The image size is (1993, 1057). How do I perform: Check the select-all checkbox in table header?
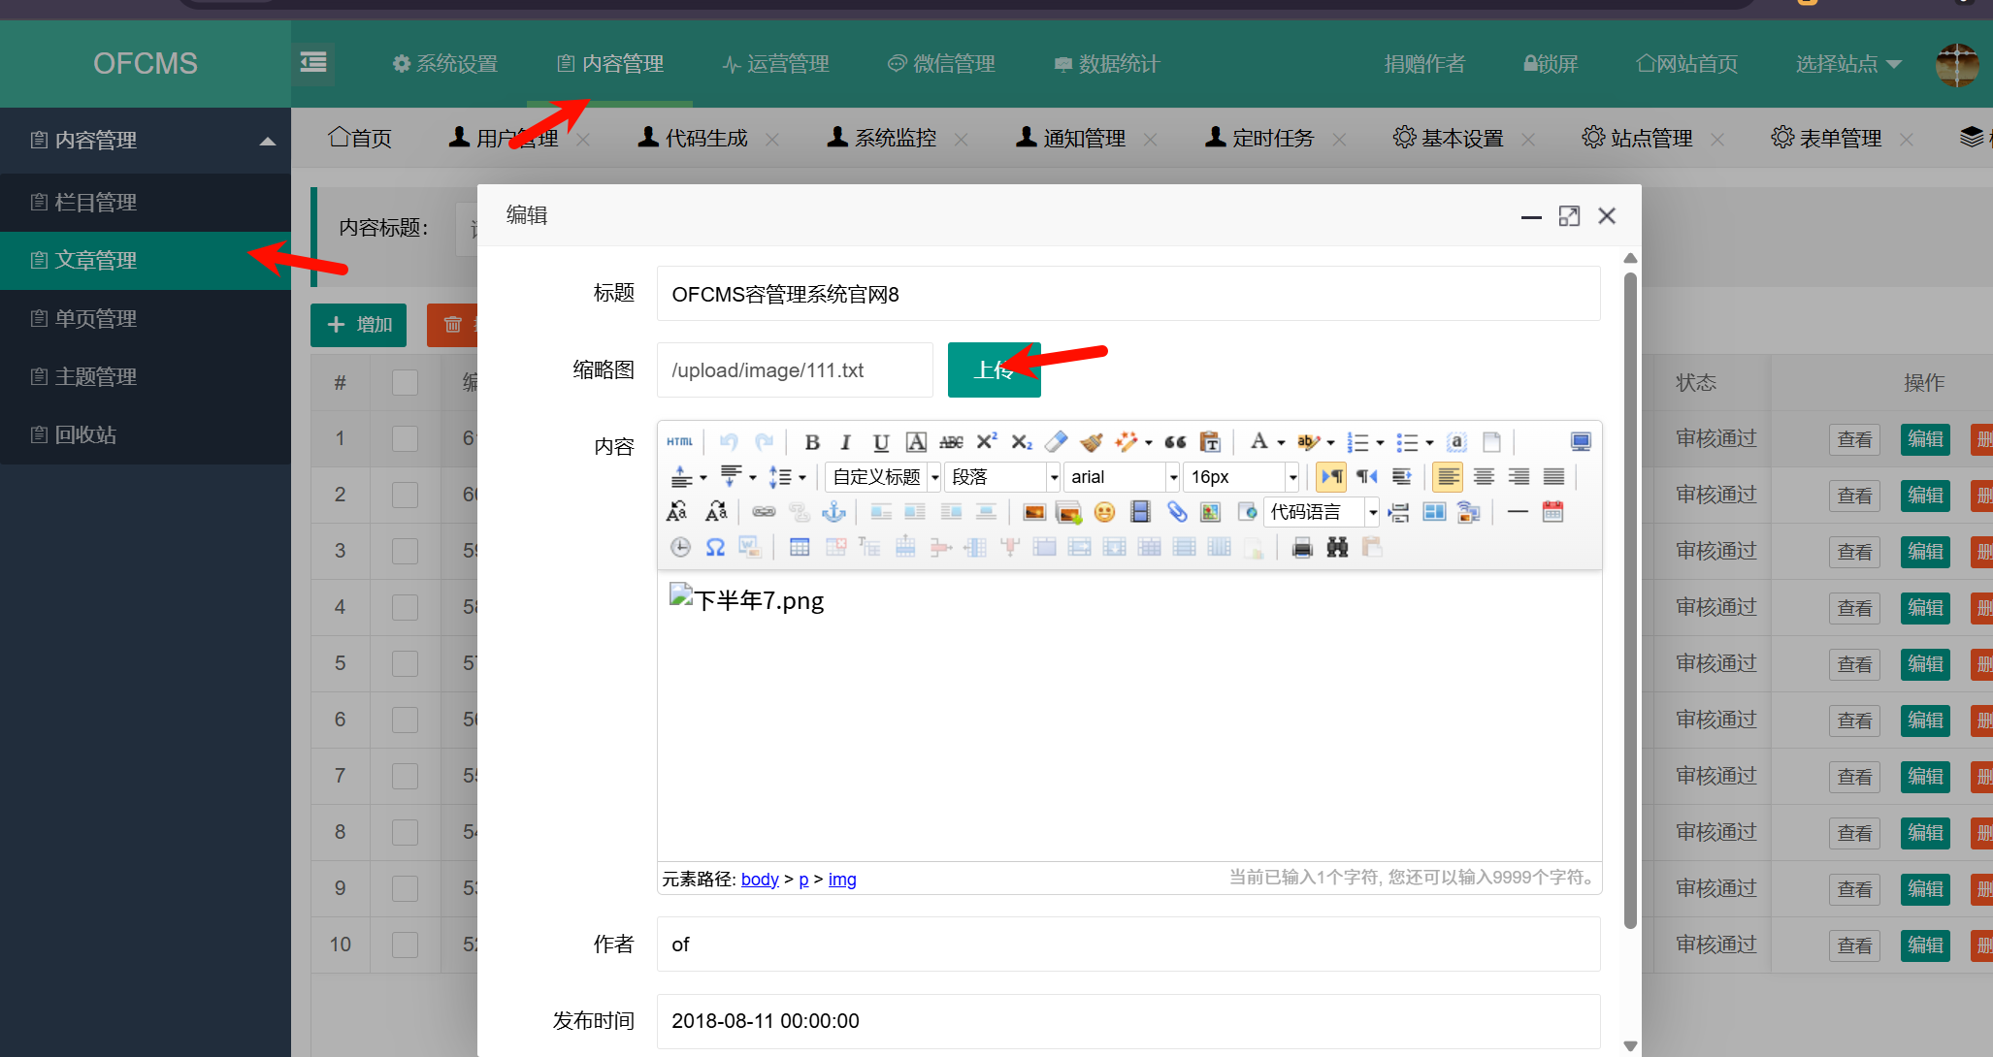[x=405, y=382]
